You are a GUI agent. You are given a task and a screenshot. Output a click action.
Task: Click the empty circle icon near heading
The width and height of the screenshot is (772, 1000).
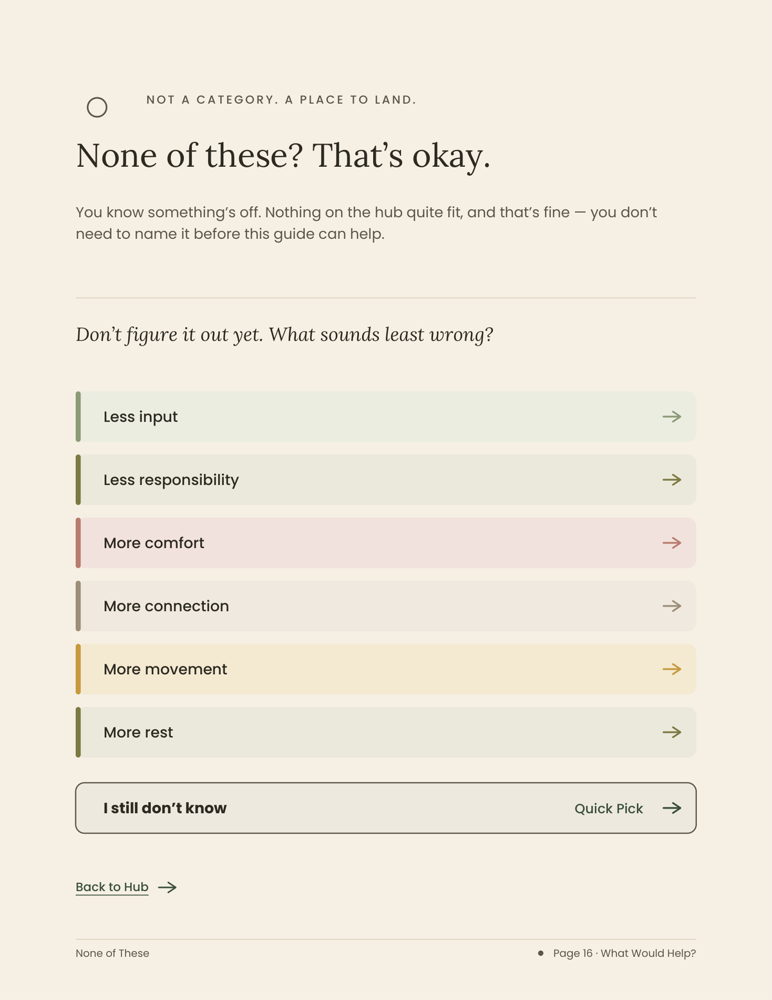coord(97,108)
